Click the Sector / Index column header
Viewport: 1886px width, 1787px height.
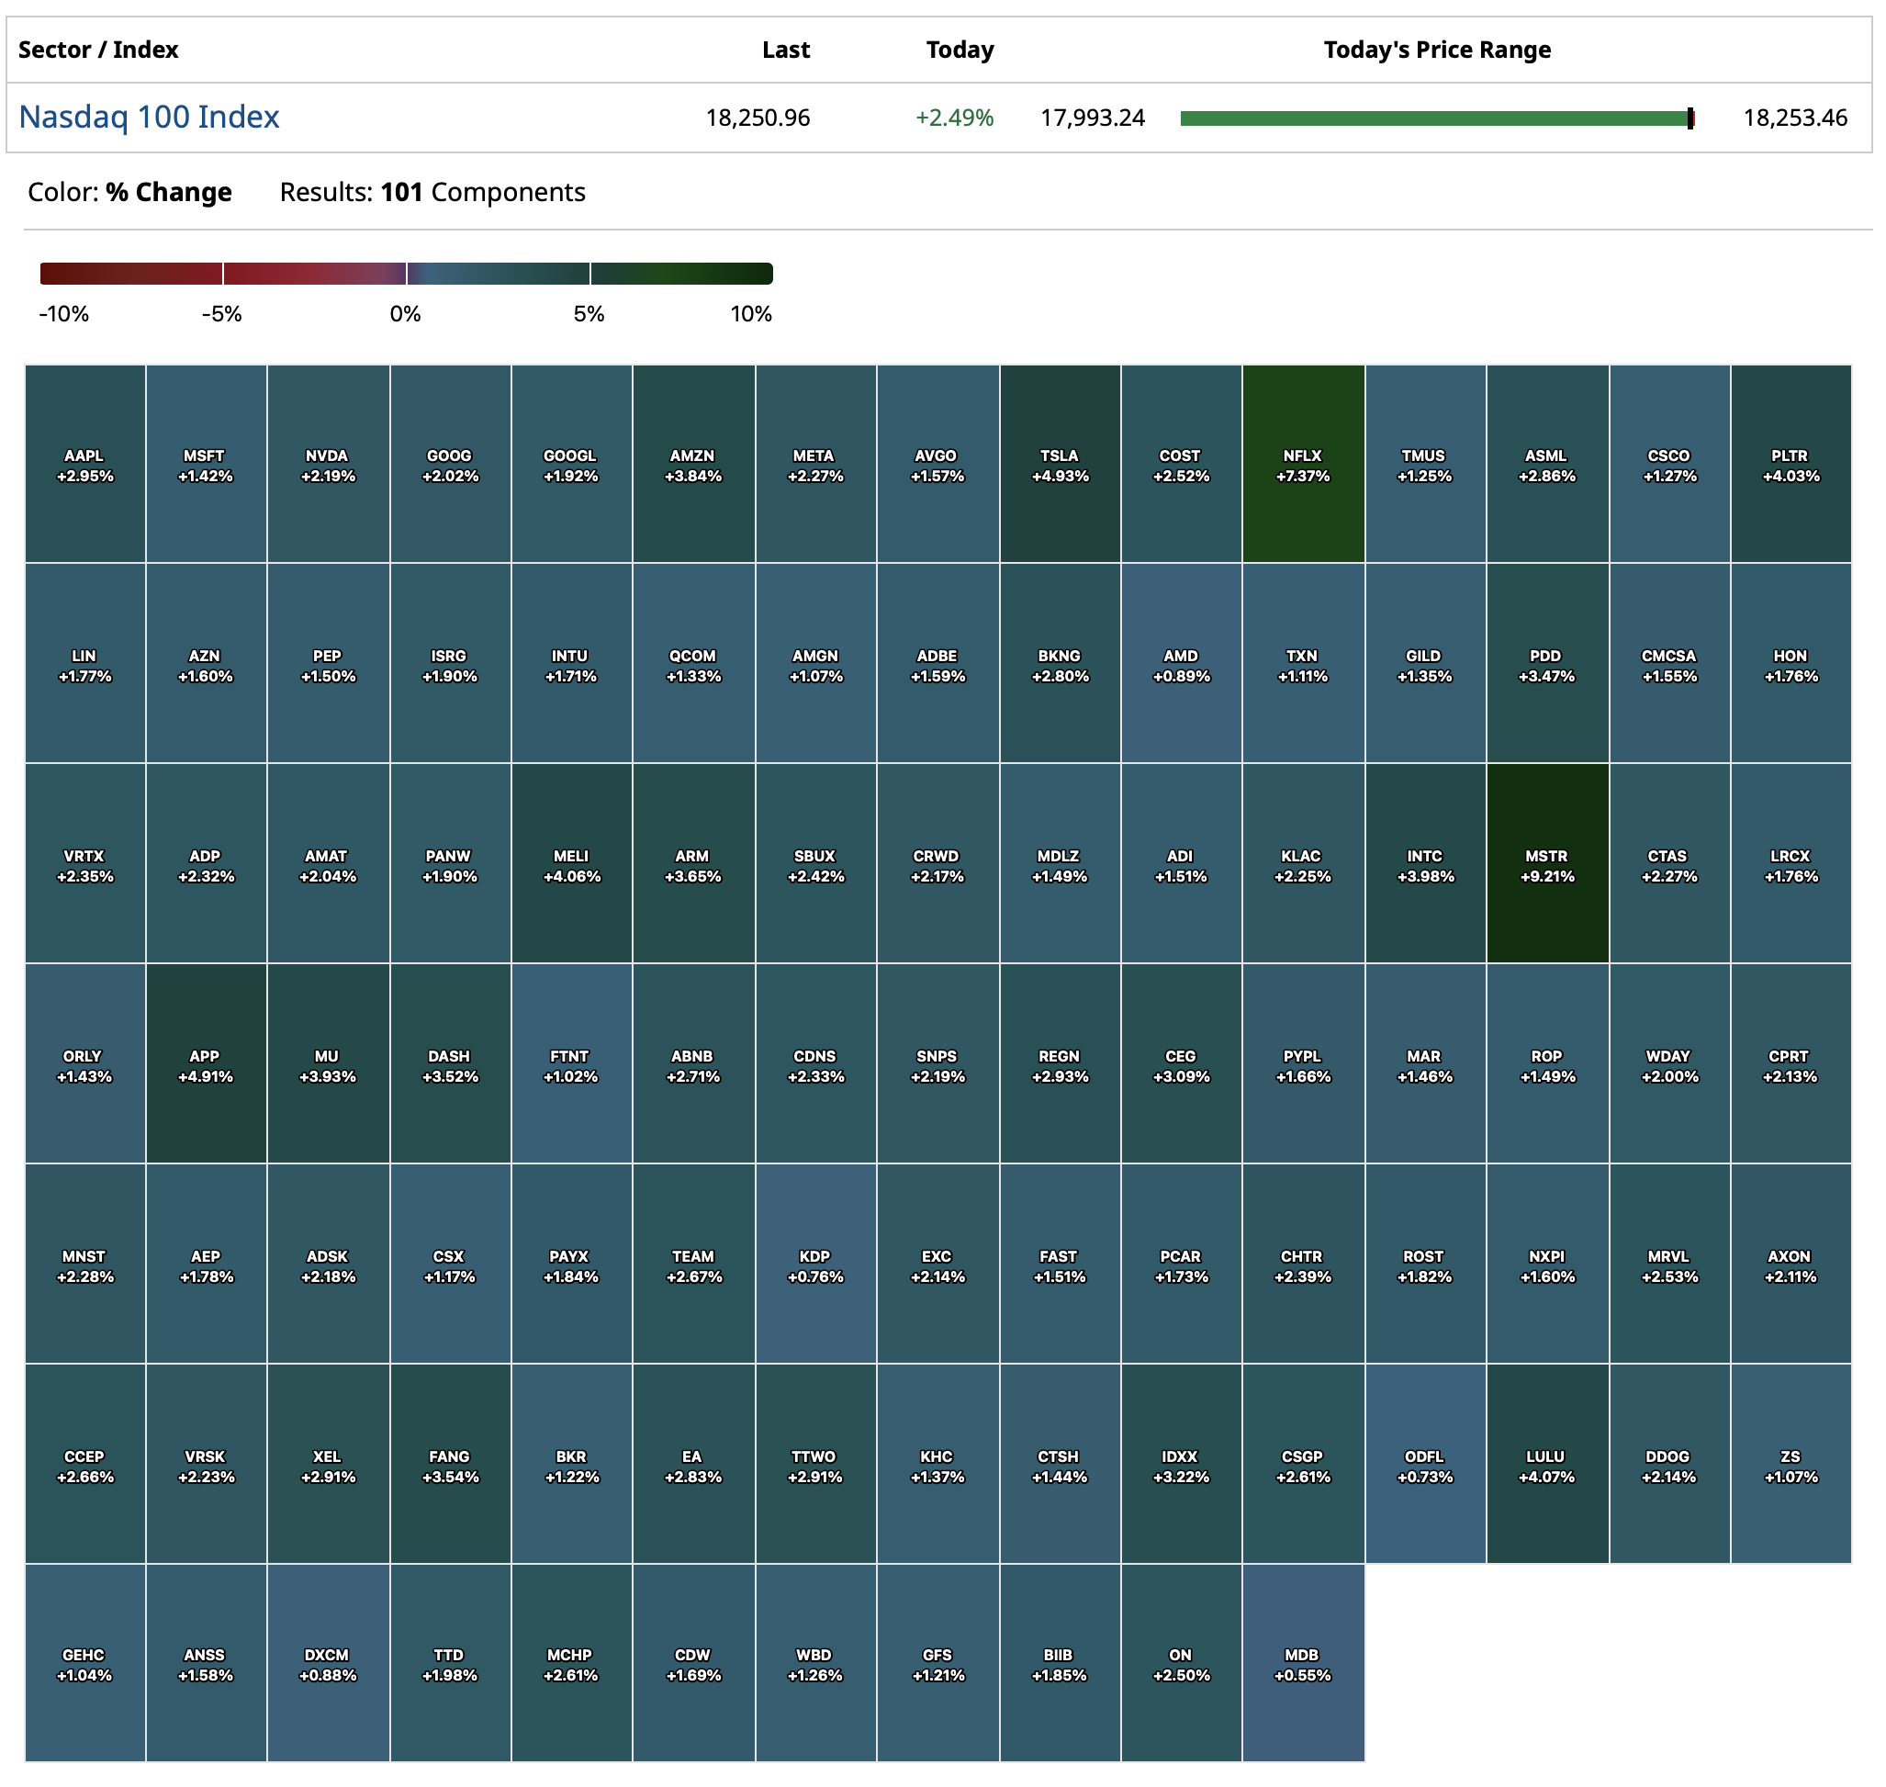[98, 50]
